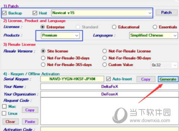Copy the serial key
The height and width of the screenshot is (131, 179).
[146, 79]
